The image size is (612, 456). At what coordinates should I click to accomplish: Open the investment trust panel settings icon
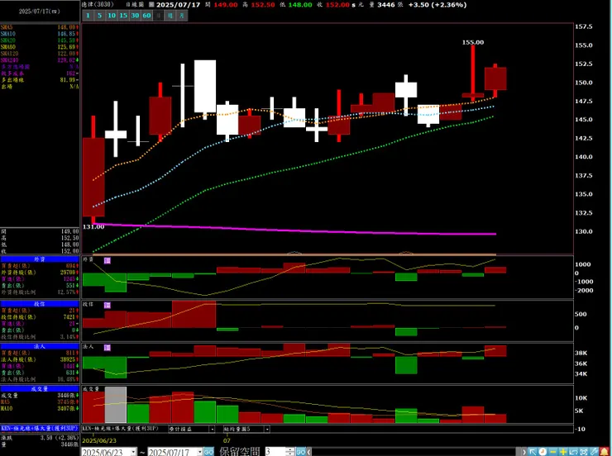click(108, 305)
